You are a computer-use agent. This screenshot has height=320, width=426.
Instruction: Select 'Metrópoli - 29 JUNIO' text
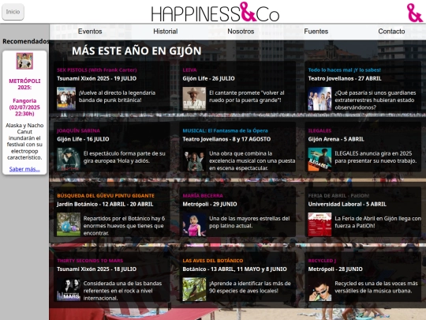click(x=210, y=204)
